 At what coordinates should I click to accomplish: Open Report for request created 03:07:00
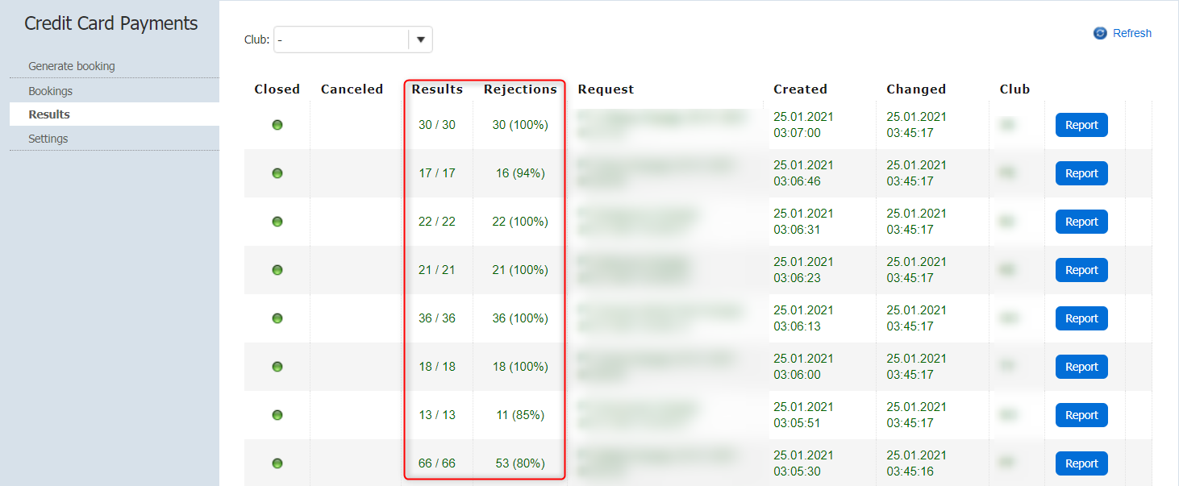1081,125
